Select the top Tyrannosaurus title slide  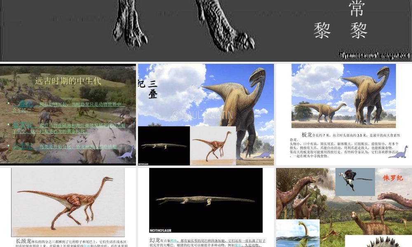pyautogui.click(x=206, y=30)
